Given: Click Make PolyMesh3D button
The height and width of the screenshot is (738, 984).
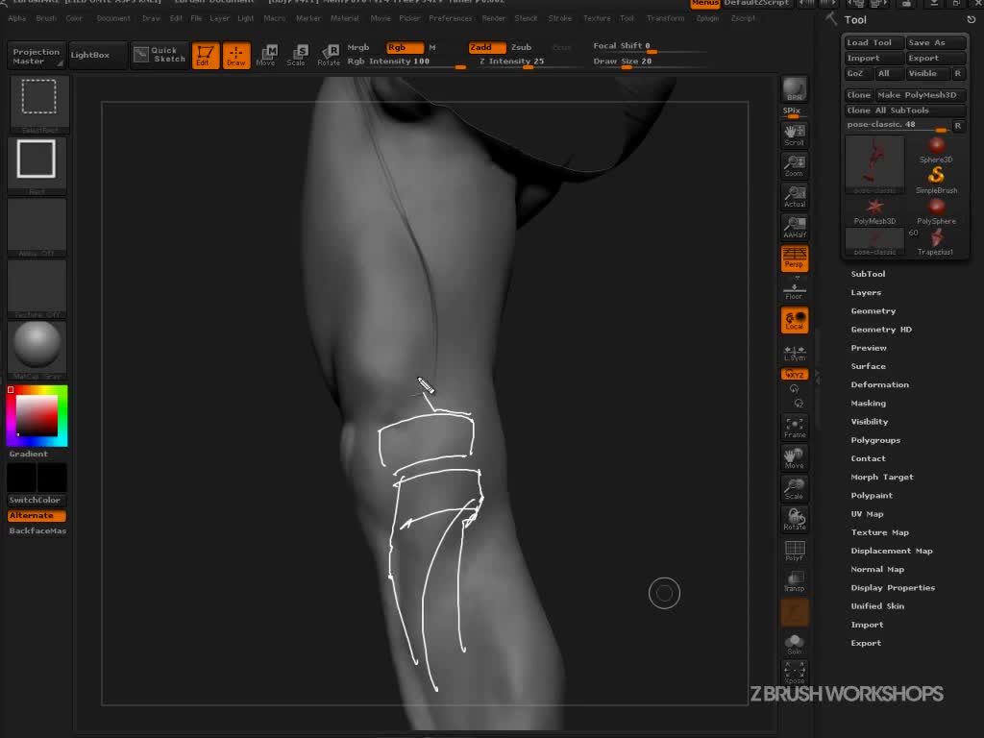Looking at the screenshot, I should pos(917,95).
